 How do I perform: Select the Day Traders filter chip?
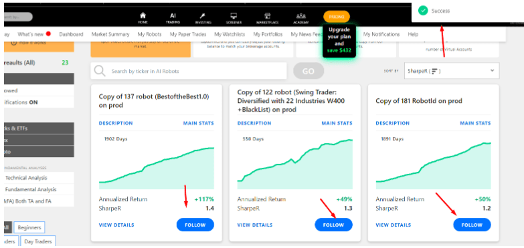[38, 241]
